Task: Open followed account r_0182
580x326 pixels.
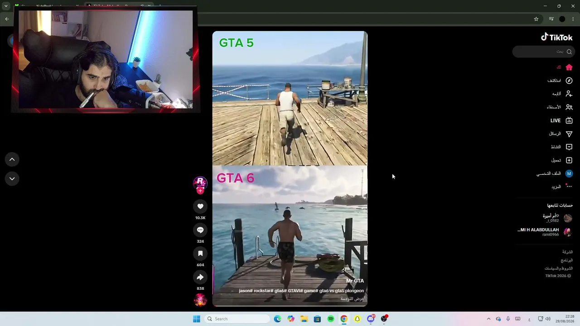Action: 551,218
